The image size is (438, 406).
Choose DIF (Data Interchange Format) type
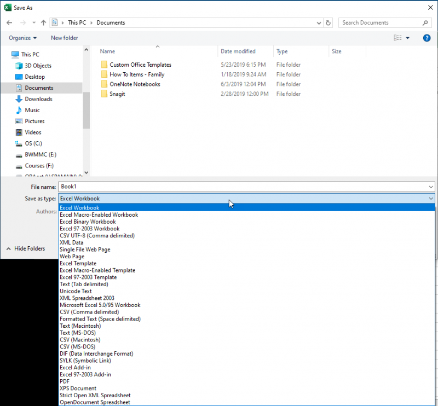[247, 354]
